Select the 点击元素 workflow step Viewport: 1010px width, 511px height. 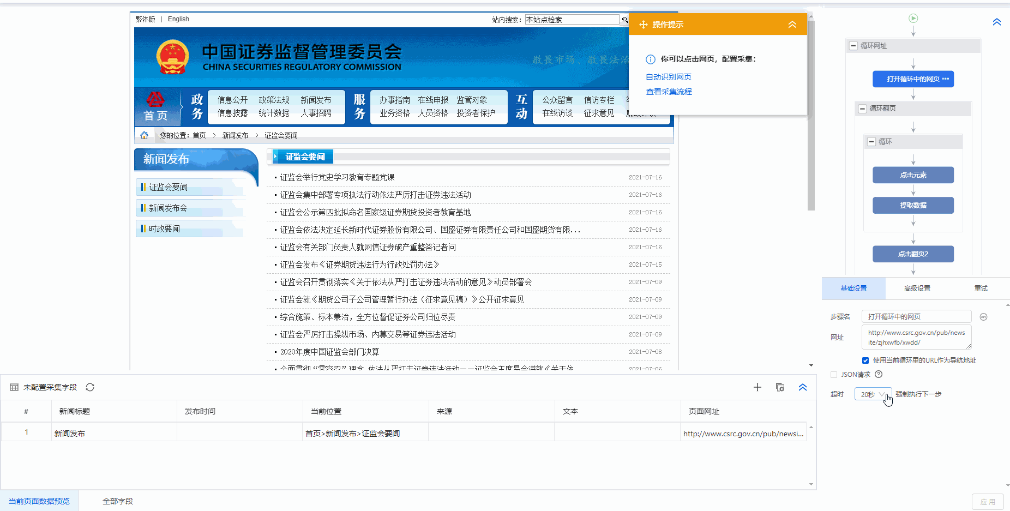pos(913,175)
